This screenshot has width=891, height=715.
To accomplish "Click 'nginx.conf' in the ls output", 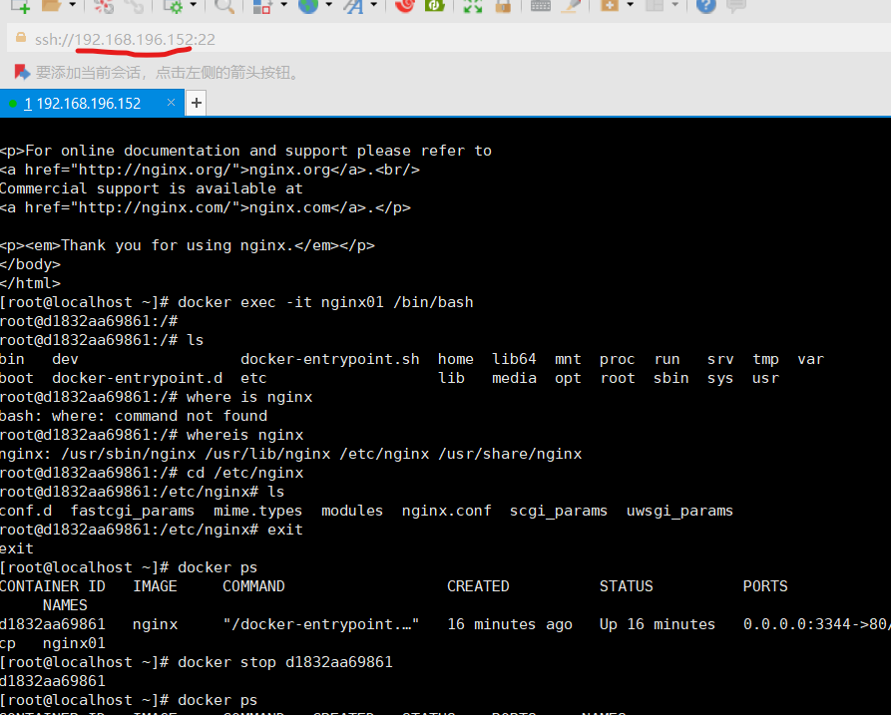I will pos(447,511).
